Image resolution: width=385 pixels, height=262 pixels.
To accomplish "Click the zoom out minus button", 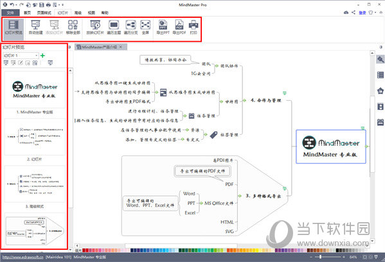I will click(311, 257).
